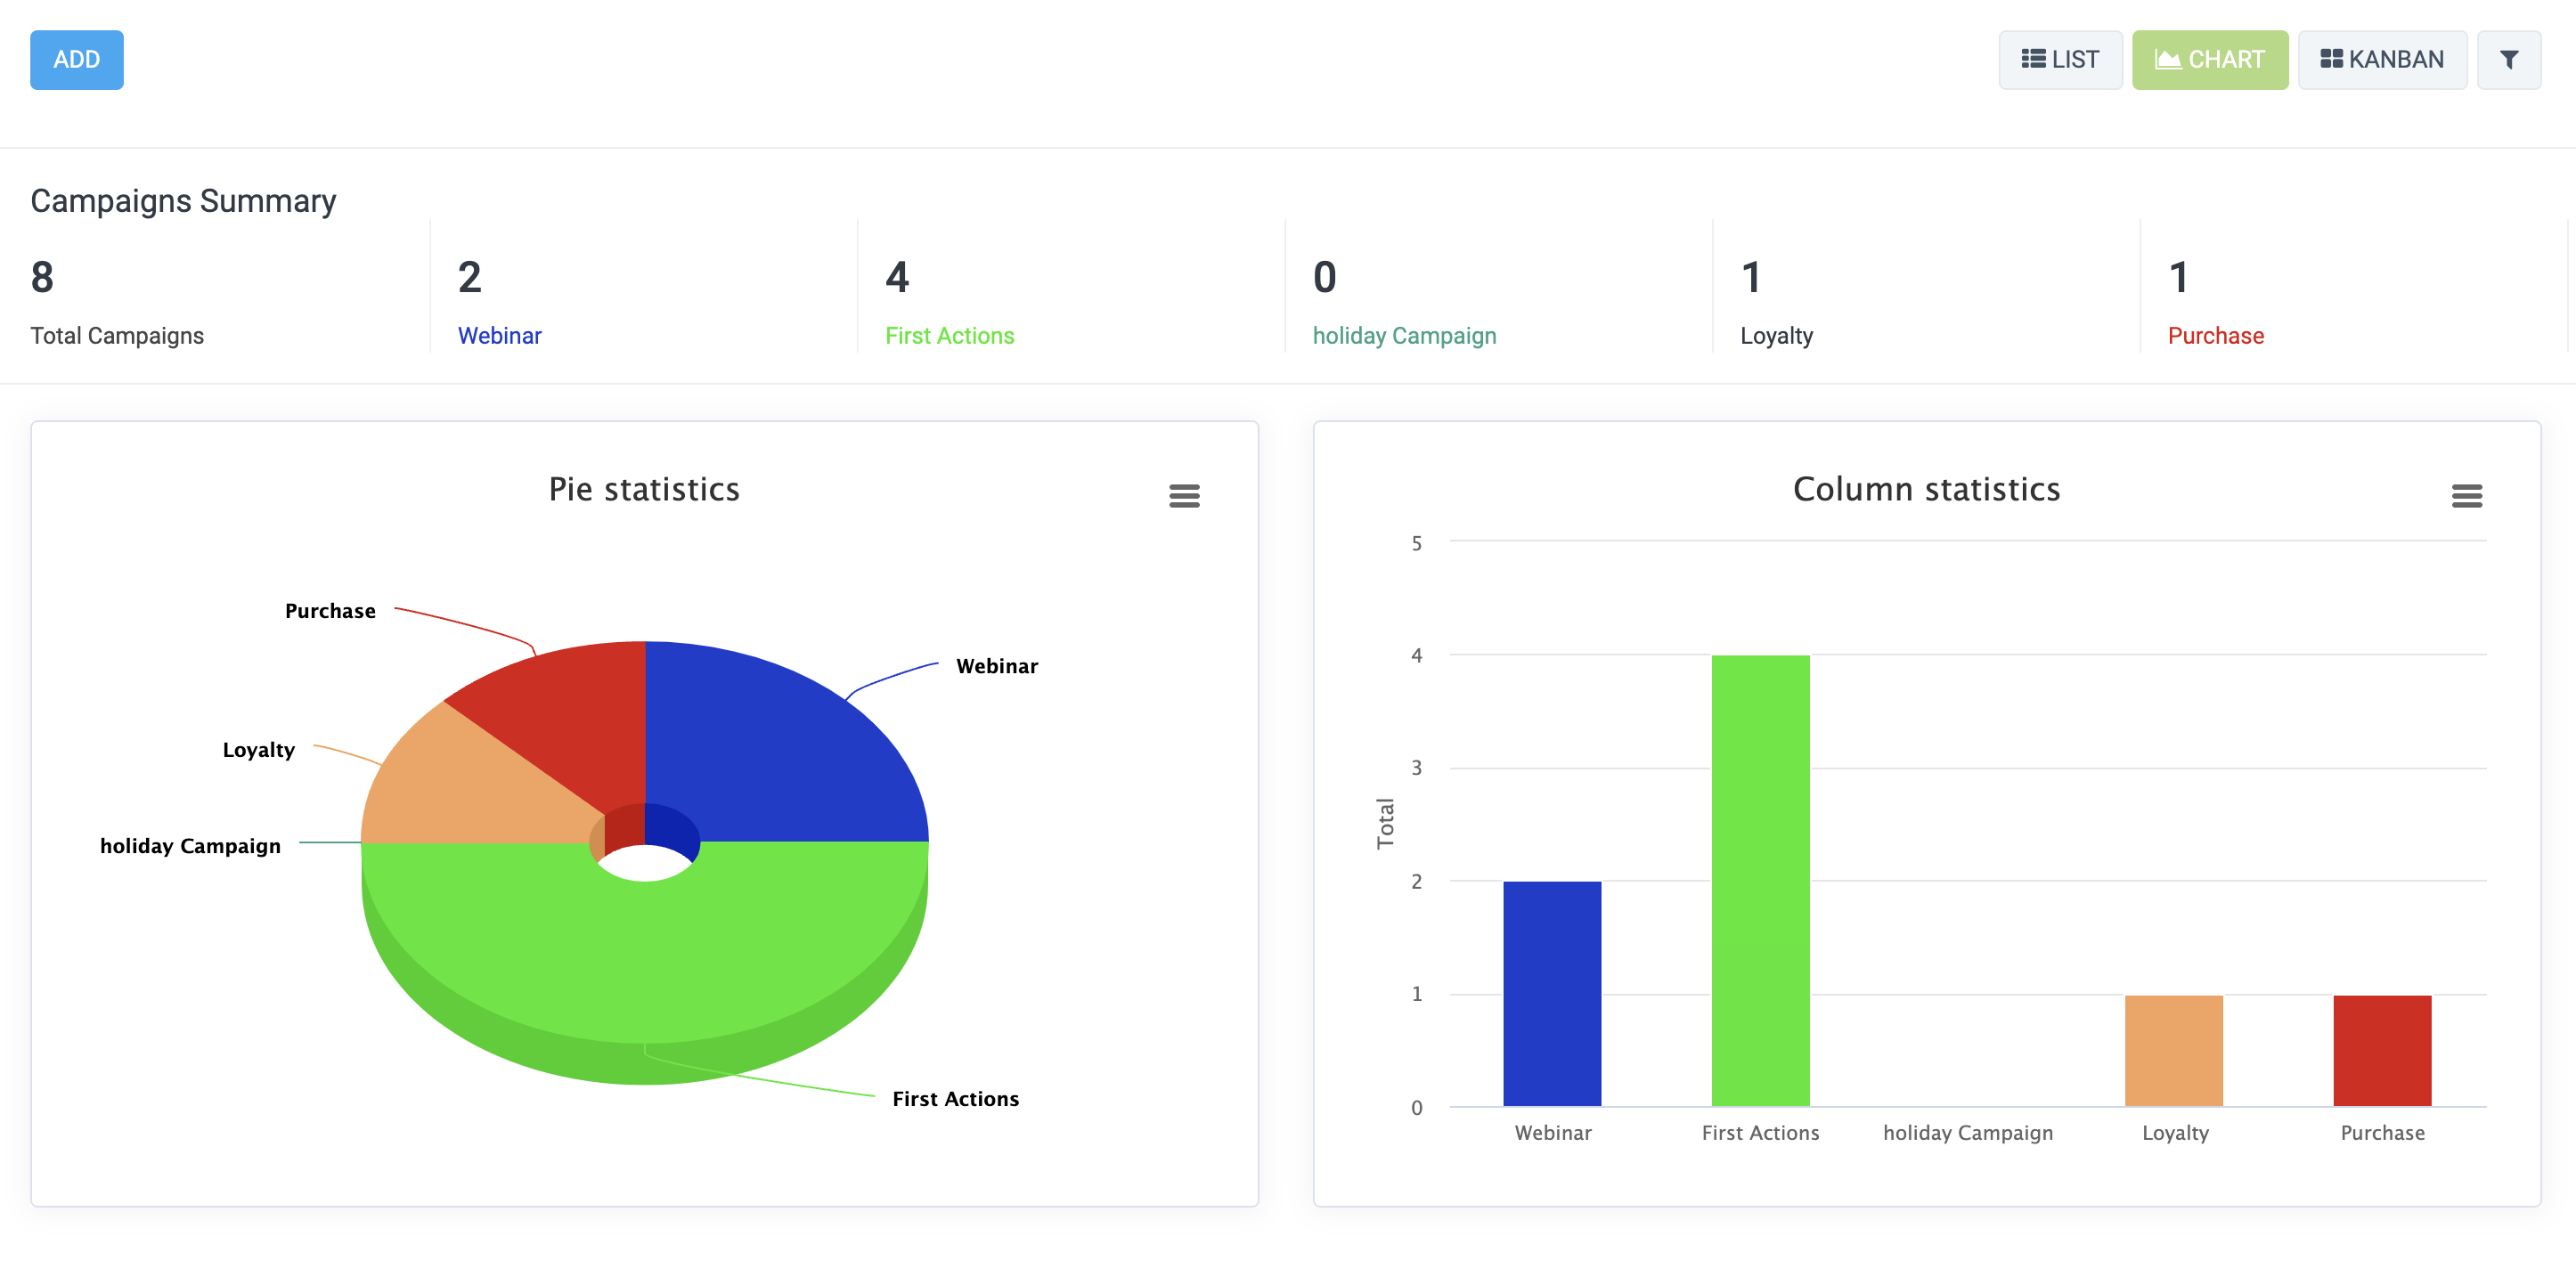2576x1277 pixels.
Task: Click holiday Campaign summary link
Action: click(1404, 336)
